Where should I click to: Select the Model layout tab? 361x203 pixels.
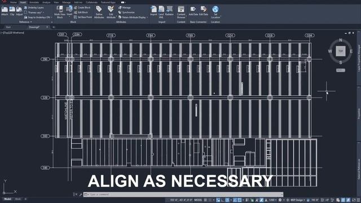point(7,199)
